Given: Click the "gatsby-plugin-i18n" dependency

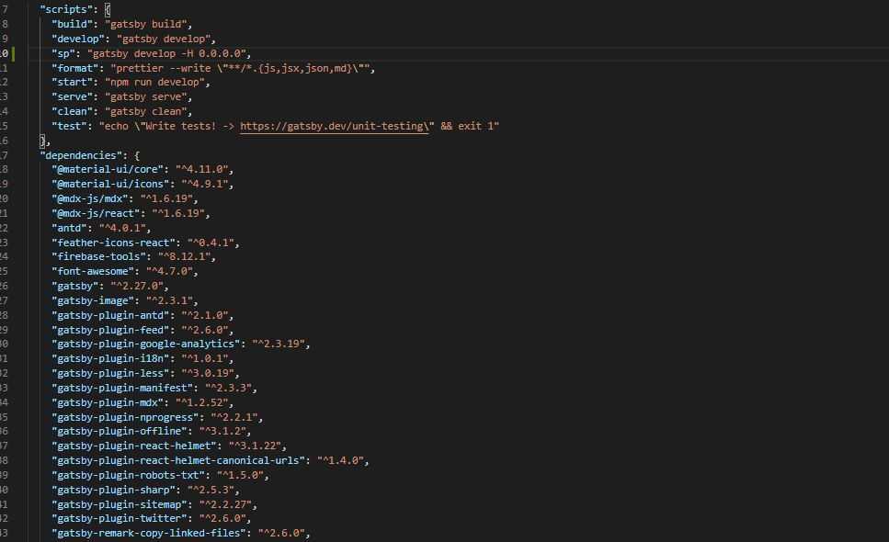Looking at the screenshot, I should click(110, 358).
